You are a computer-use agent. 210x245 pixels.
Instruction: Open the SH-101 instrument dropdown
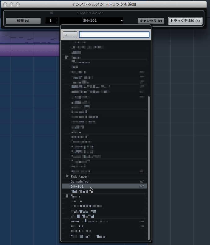click(x=91, y=20)
